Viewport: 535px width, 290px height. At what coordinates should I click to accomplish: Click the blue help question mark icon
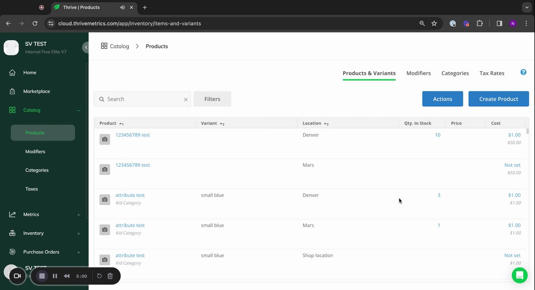coord(523,72)
